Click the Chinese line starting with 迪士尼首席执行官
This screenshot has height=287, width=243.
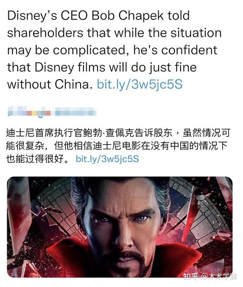coord(118,133)
